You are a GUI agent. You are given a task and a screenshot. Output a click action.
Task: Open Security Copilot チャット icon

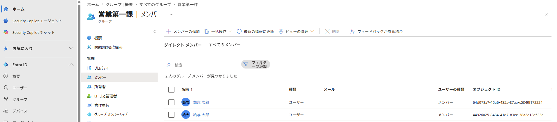click(6, 32)
